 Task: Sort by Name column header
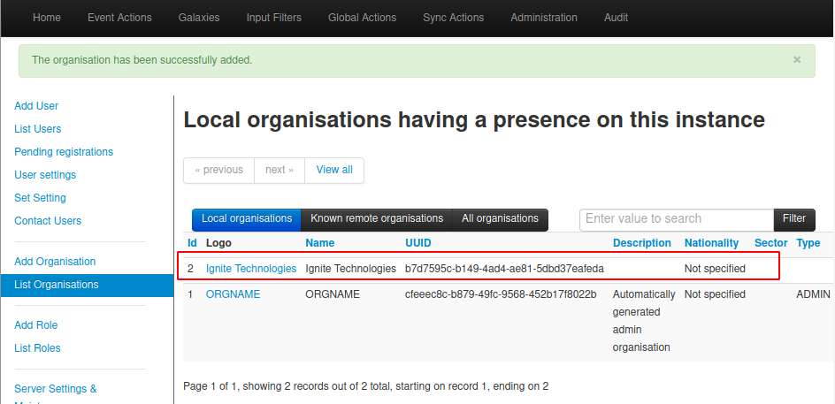[320, 243]
